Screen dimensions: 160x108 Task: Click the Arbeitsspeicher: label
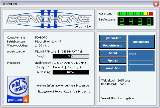pyautogui.click(x=17, y=51)
